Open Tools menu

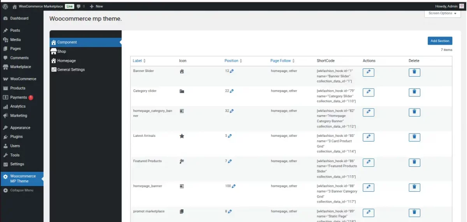15,155
